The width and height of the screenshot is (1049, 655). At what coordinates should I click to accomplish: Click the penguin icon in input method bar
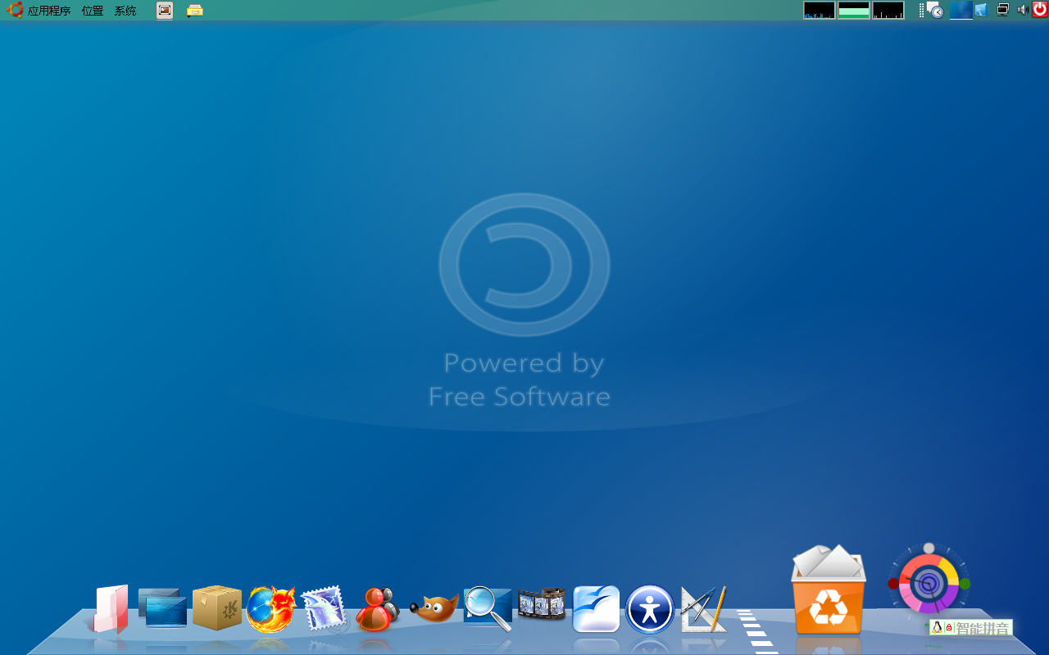click(x=937, y=627)
